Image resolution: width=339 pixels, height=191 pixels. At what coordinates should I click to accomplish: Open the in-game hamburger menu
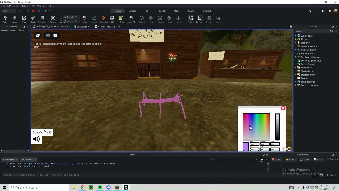(48, 36)
